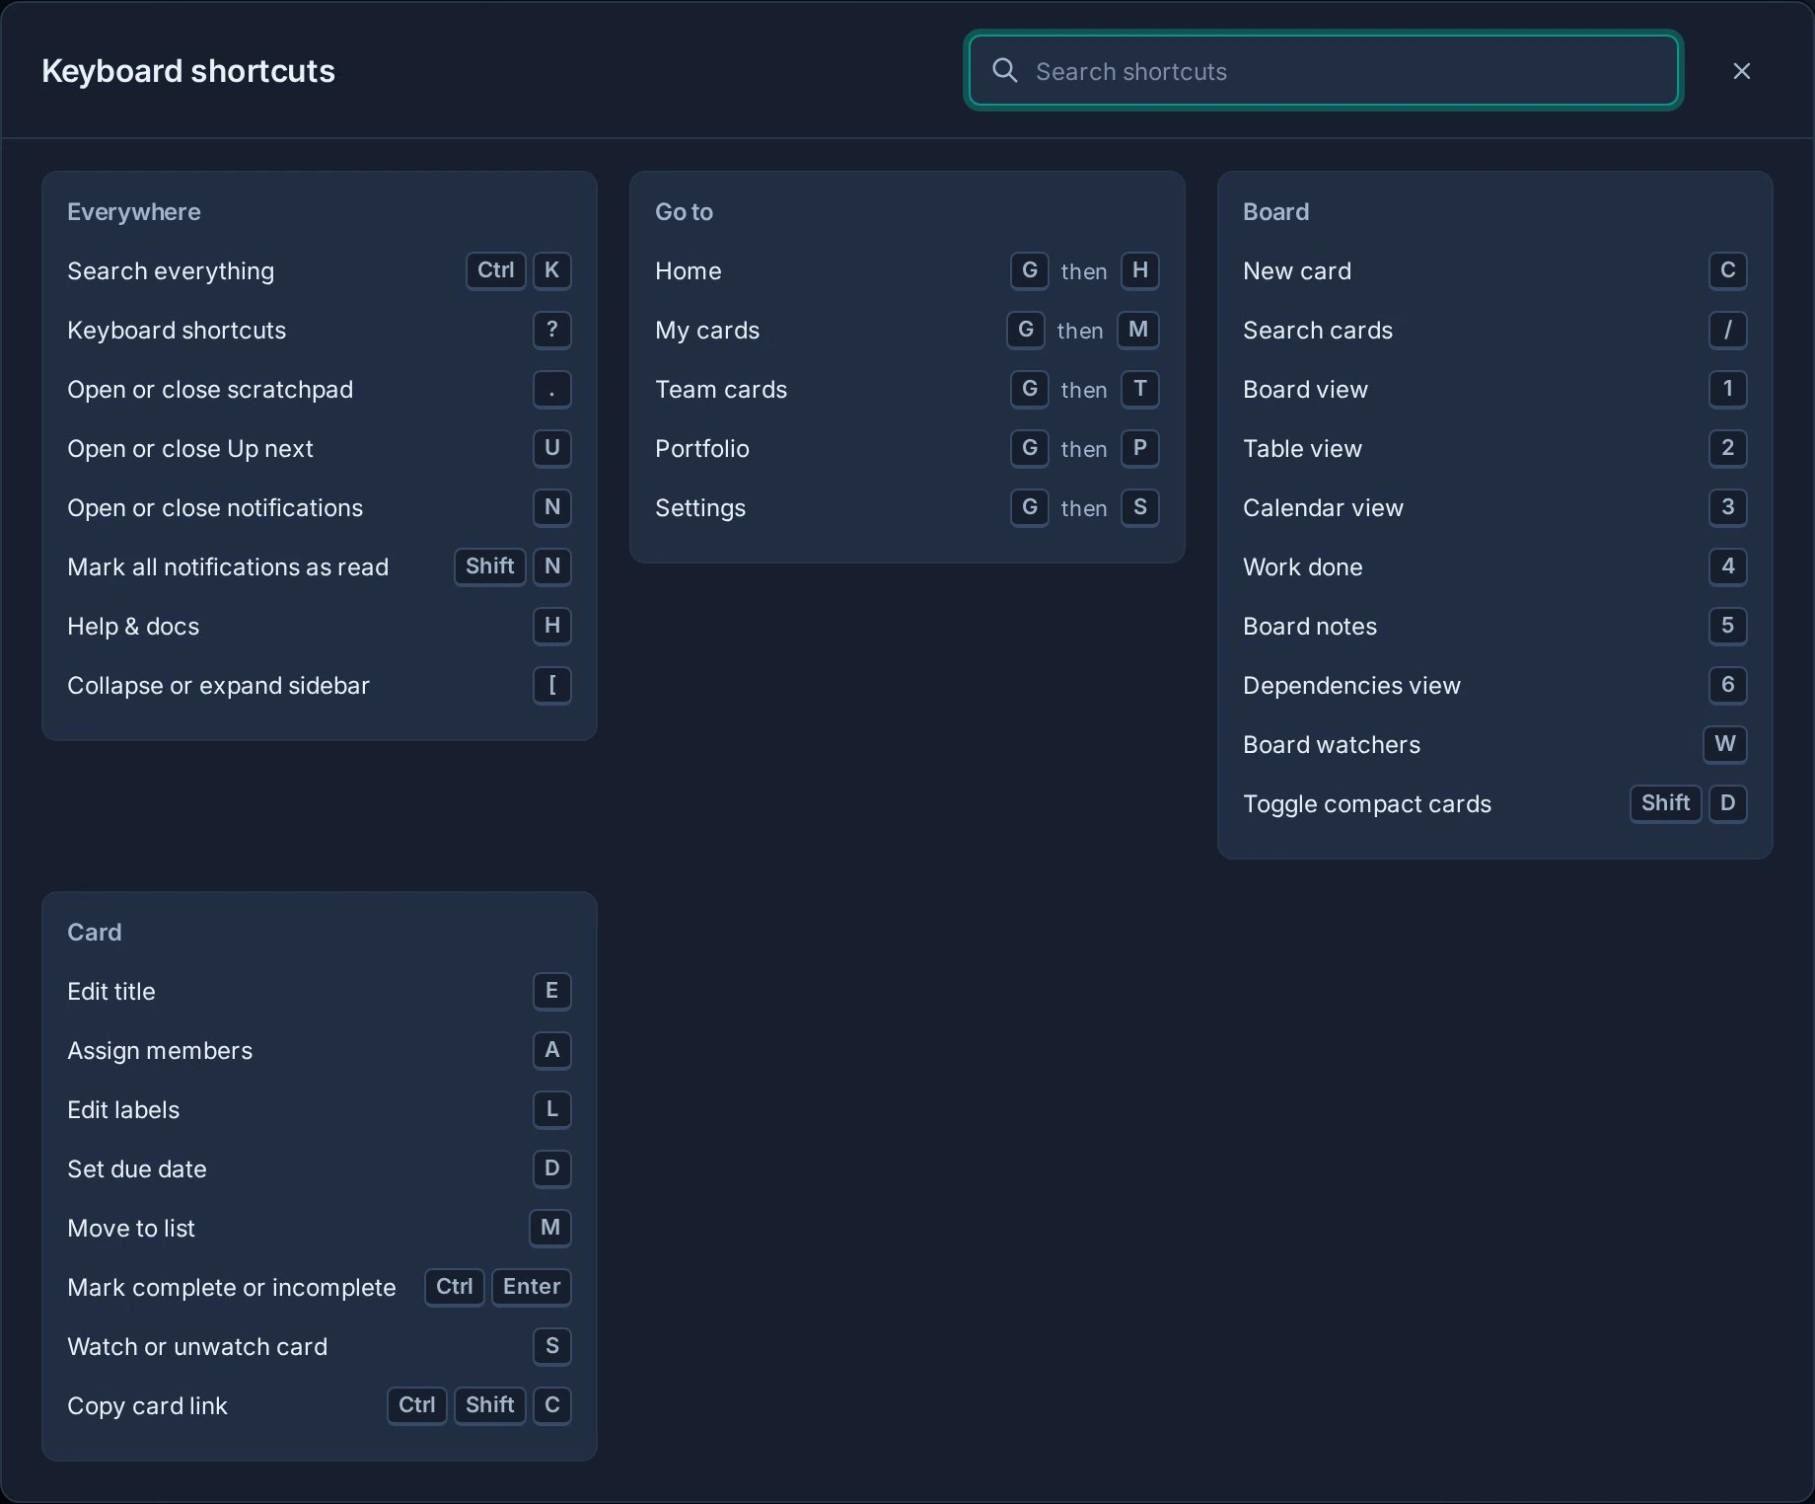Viewport: 1815px width, 1504px height.
Task: Select the Assign members label
Action: (x=160, y=1051)
